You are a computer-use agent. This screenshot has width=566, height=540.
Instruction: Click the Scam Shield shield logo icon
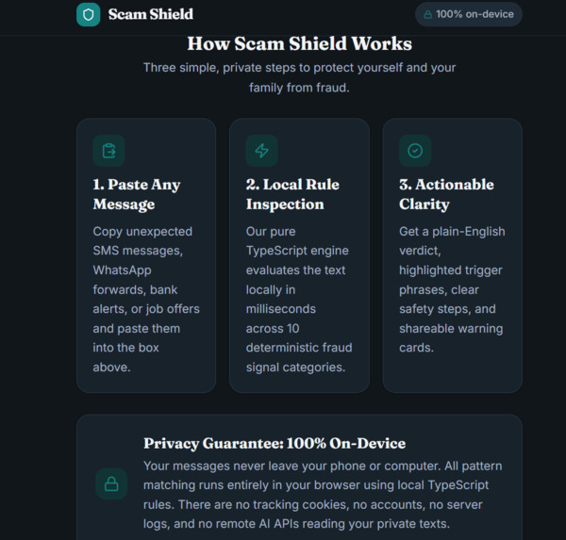click(x=88, y=15)
